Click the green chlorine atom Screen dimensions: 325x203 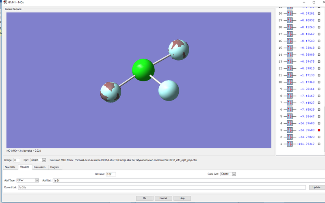pyautogui.click(x=143, y=70)
